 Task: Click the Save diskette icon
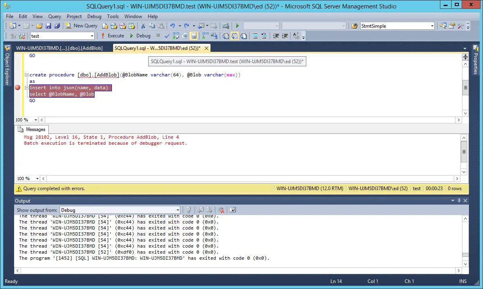click(48, 26)
